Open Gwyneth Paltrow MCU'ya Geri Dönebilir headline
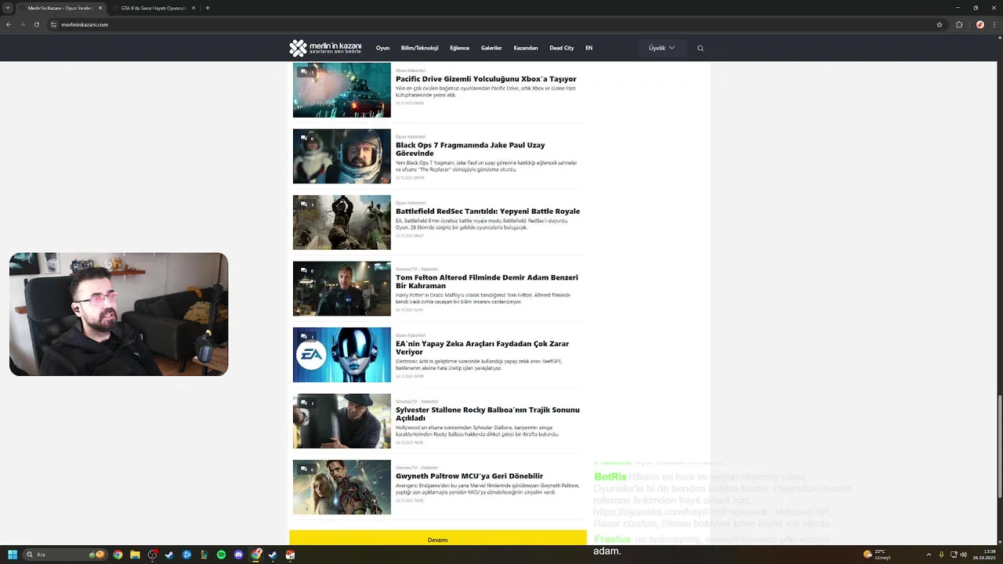 point(469,476)
